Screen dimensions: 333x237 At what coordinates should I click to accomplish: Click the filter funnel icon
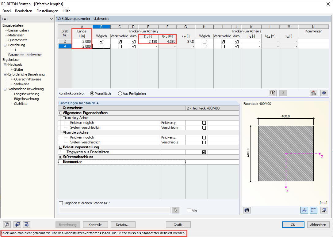[283, 93]
